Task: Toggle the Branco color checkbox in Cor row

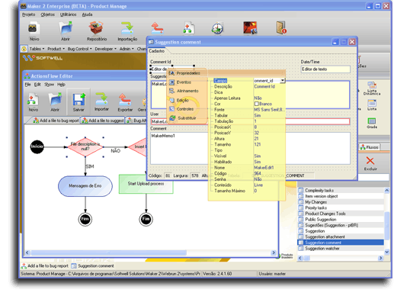Action: click(x=257, y=104)
